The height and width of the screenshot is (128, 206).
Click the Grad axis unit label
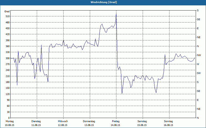coord(7,12)
